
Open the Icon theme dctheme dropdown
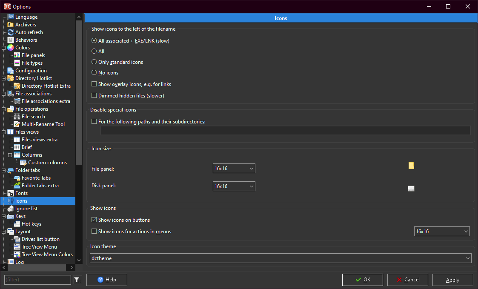click(281, 258)
